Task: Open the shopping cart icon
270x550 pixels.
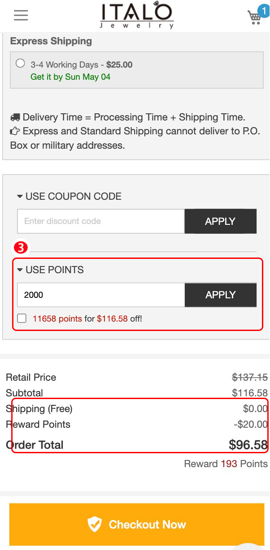Action: point(254,17)
